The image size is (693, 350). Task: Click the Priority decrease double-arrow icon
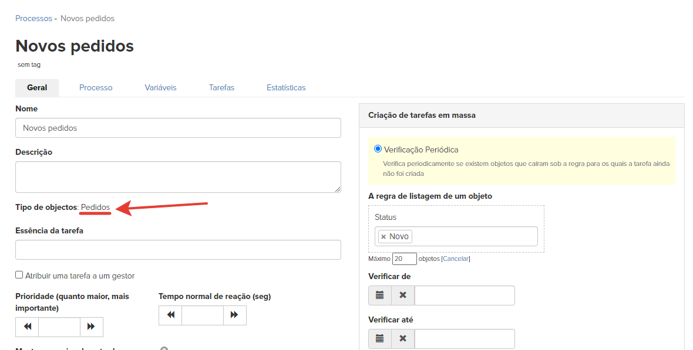(x=27, y=327)
